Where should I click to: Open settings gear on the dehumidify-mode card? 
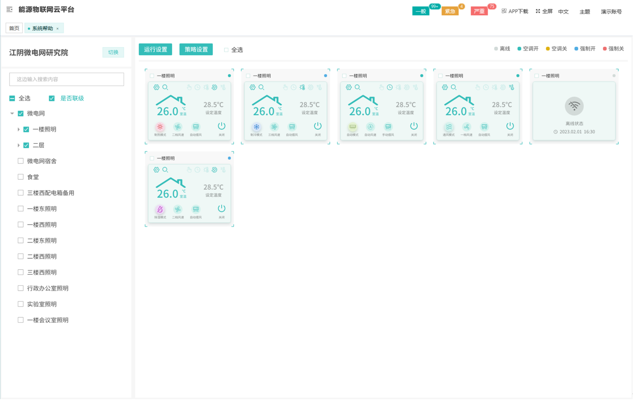[156, 170]
